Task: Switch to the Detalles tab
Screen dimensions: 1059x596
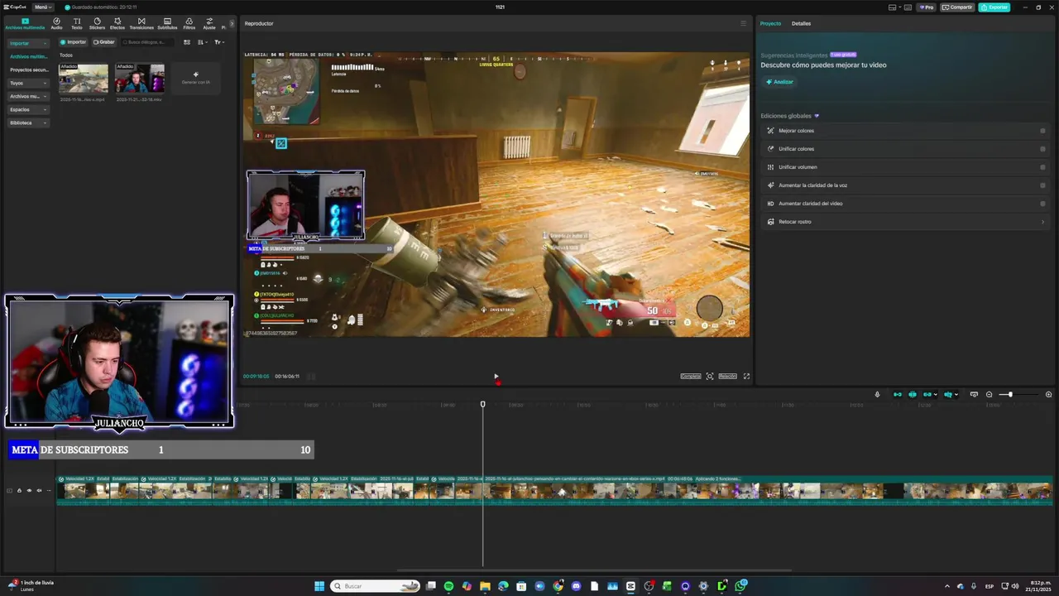Action: pos(801,23)
